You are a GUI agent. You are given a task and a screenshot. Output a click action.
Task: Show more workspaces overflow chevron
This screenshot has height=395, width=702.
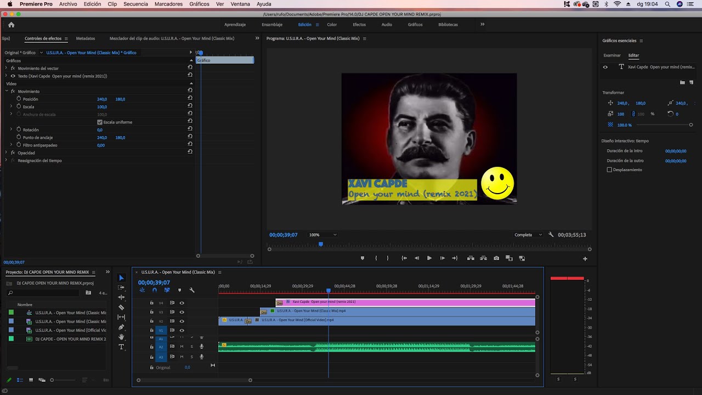(483, 24)
